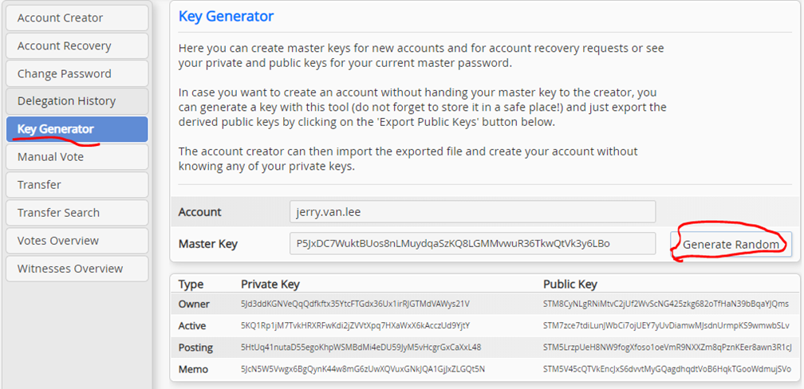The width and height of the screenshot is (804, 389).
Task: Click the Transfer sidebar item
Action: point(77,185)
